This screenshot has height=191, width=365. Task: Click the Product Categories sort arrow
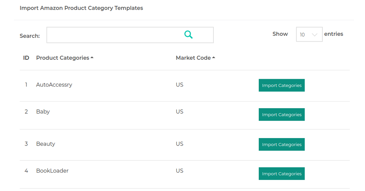(x=92, y=58)
